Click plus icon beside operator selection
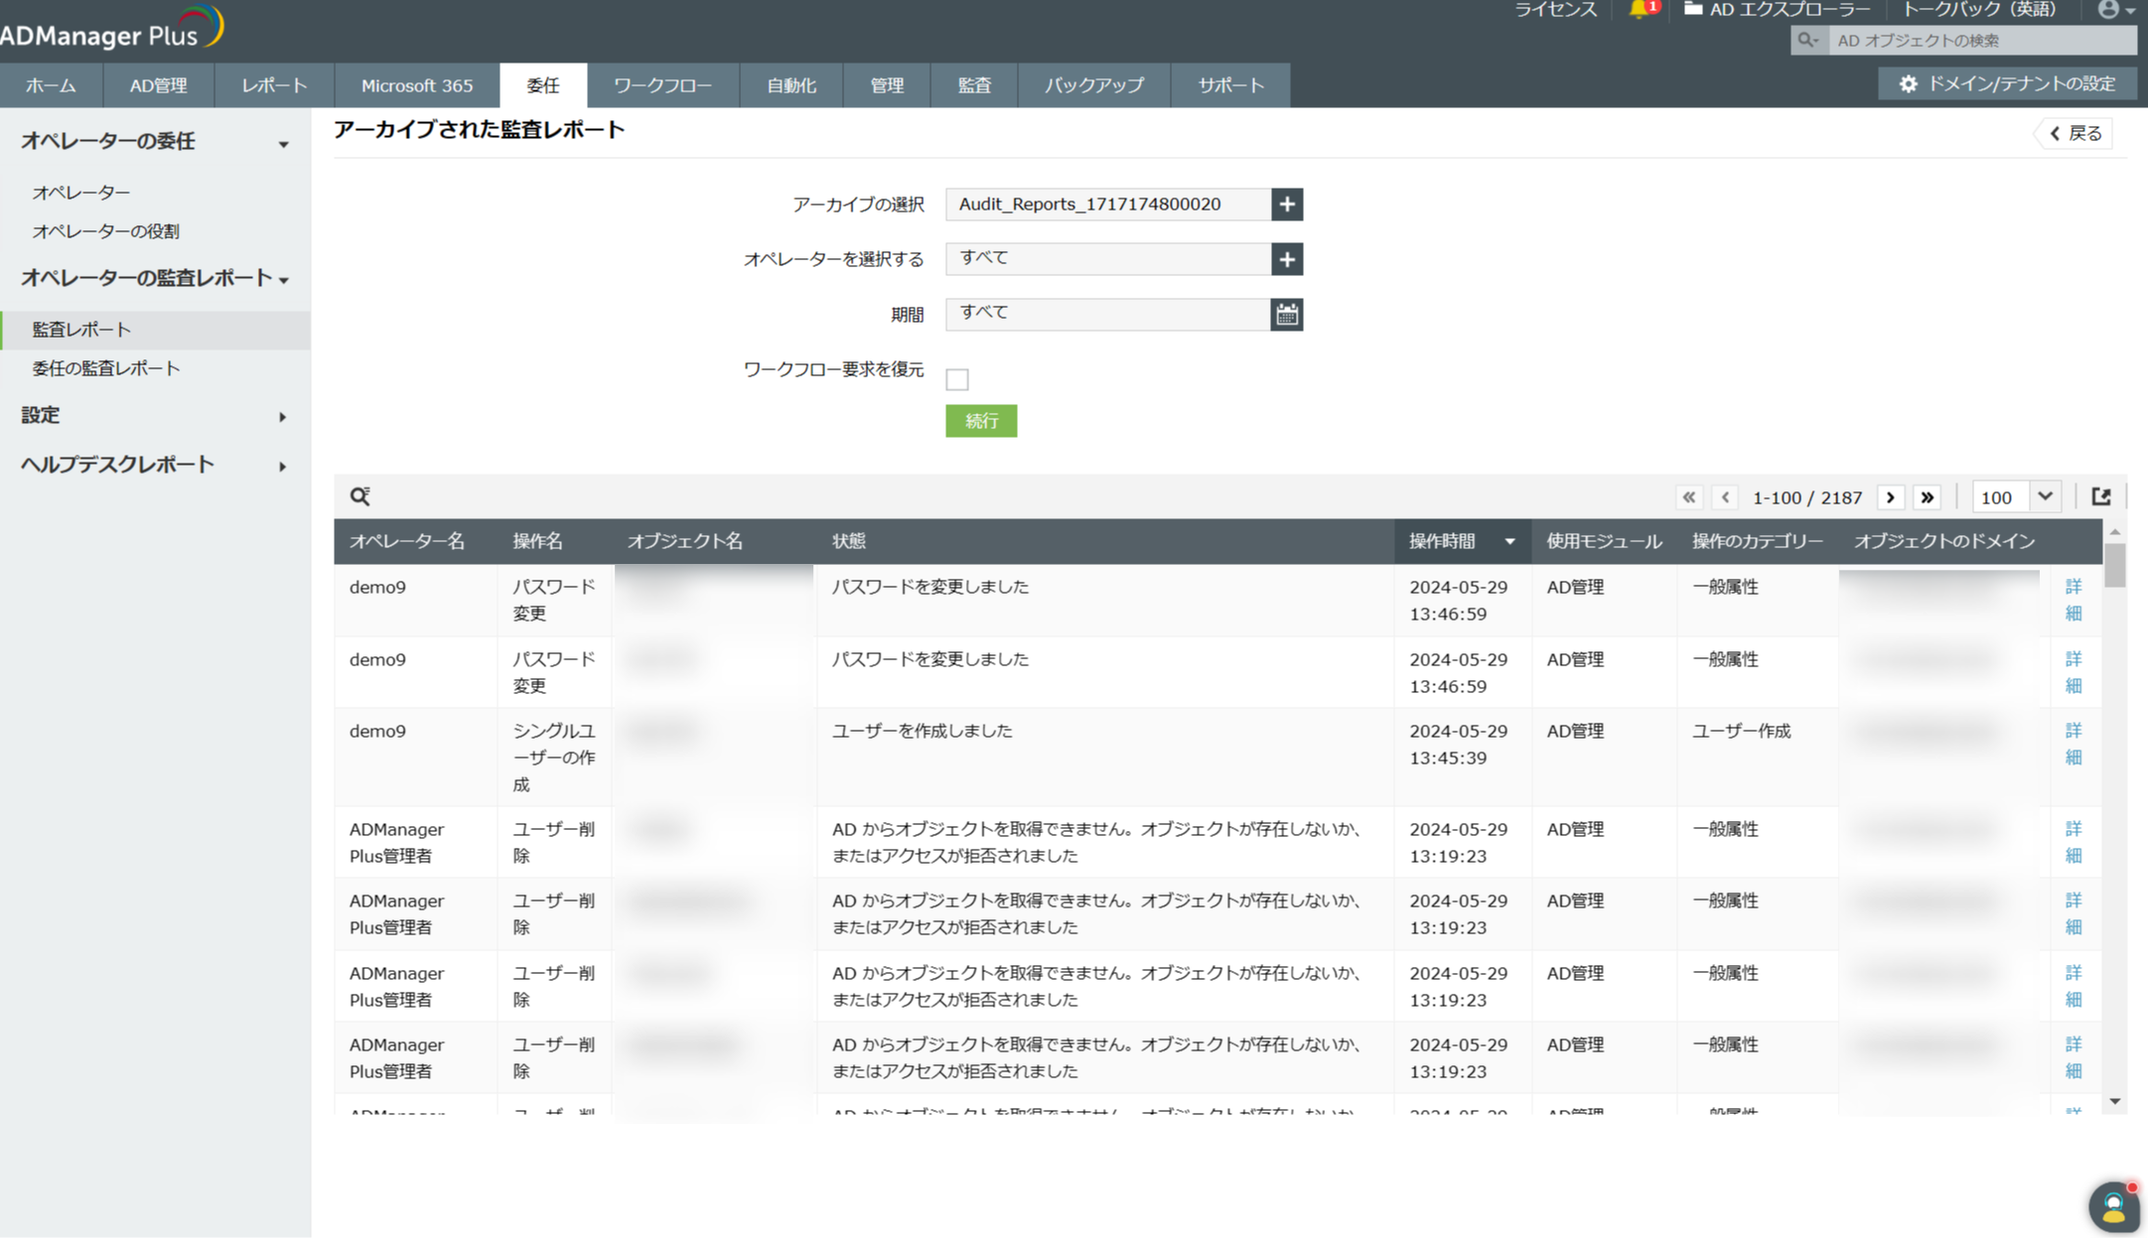 pyautogui.click(x=1287, y=259)
